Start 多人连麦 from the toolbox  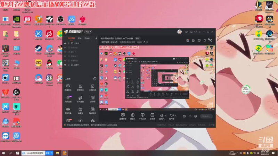[x=80, y=99]
